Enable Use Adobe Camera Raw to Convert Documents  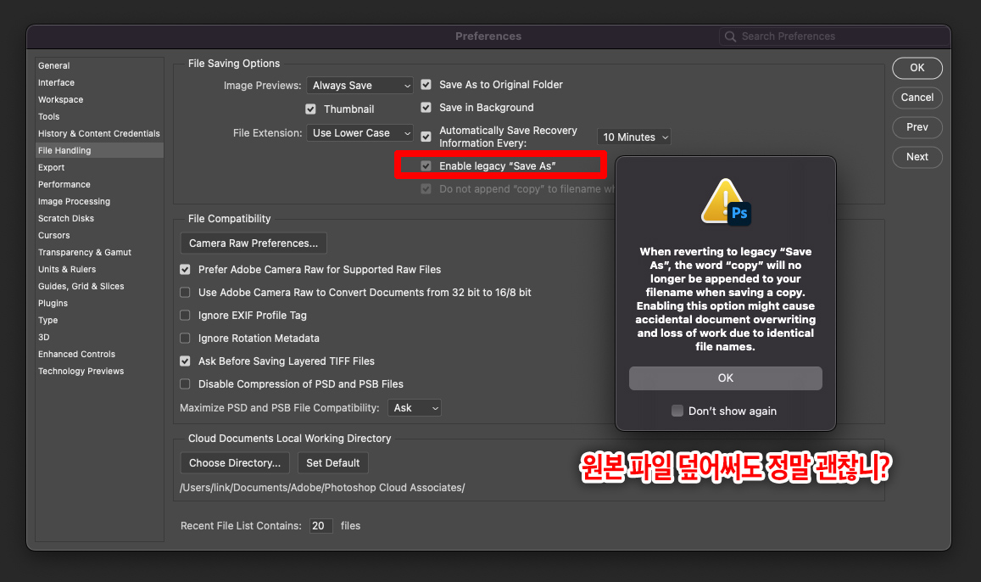pos(185,292)
